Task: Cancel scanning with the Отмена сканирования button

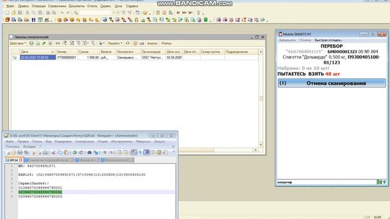Action: point(331,83)
